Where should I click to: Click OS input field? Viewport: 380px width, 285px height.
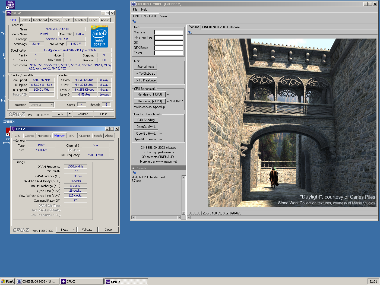coord(169,43)
